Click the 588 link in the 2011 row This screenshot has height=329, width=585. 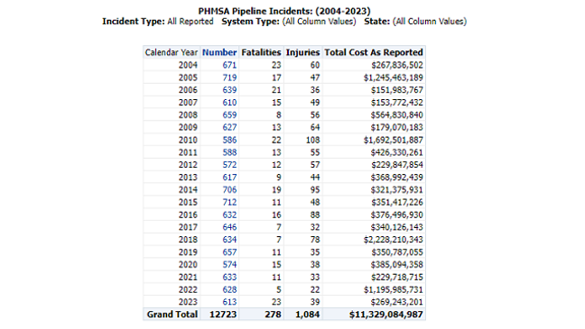pos(229,152)
